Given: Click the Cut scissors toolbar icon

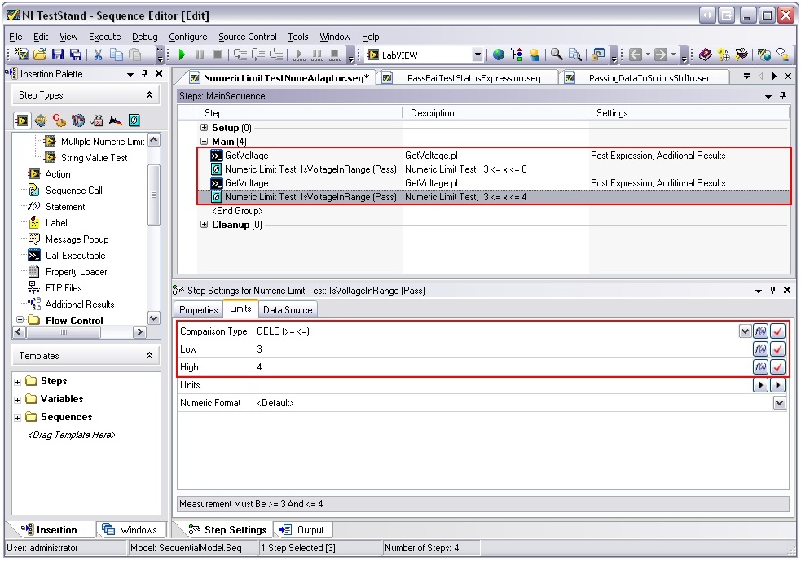Looking at the screenshot, I should 98,55.
